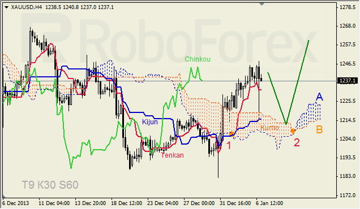
Task: Click the 1172.0 price axis label
Action: (x=348, y=195)
